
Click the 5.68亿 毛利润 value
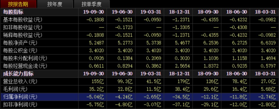(268, 89)
